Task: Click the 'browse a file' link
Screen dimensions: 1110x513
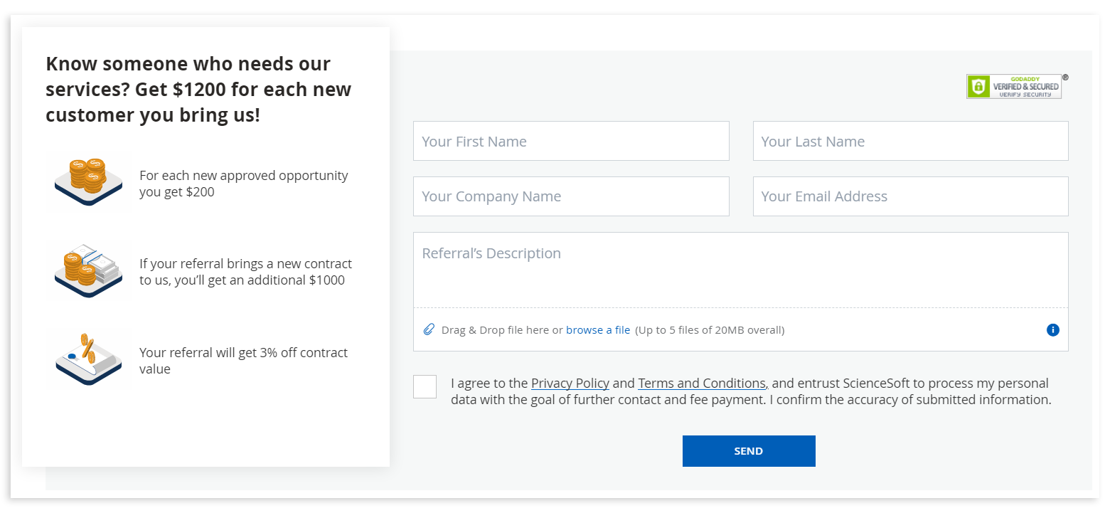Action: [x=597, y=330]
